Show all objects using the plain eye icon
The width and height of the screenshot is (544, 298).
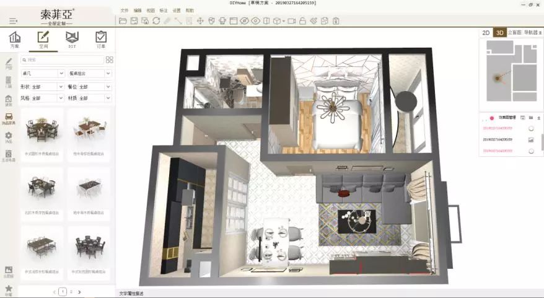click(x=255, y=21)
